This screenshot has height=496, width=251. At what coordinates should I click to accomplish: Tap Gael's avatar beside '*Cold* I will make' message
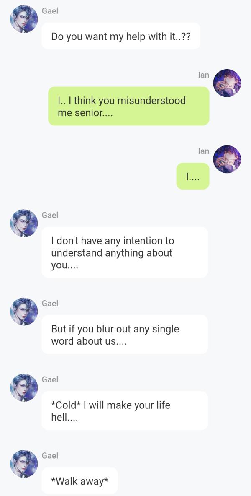pos(24,388)
